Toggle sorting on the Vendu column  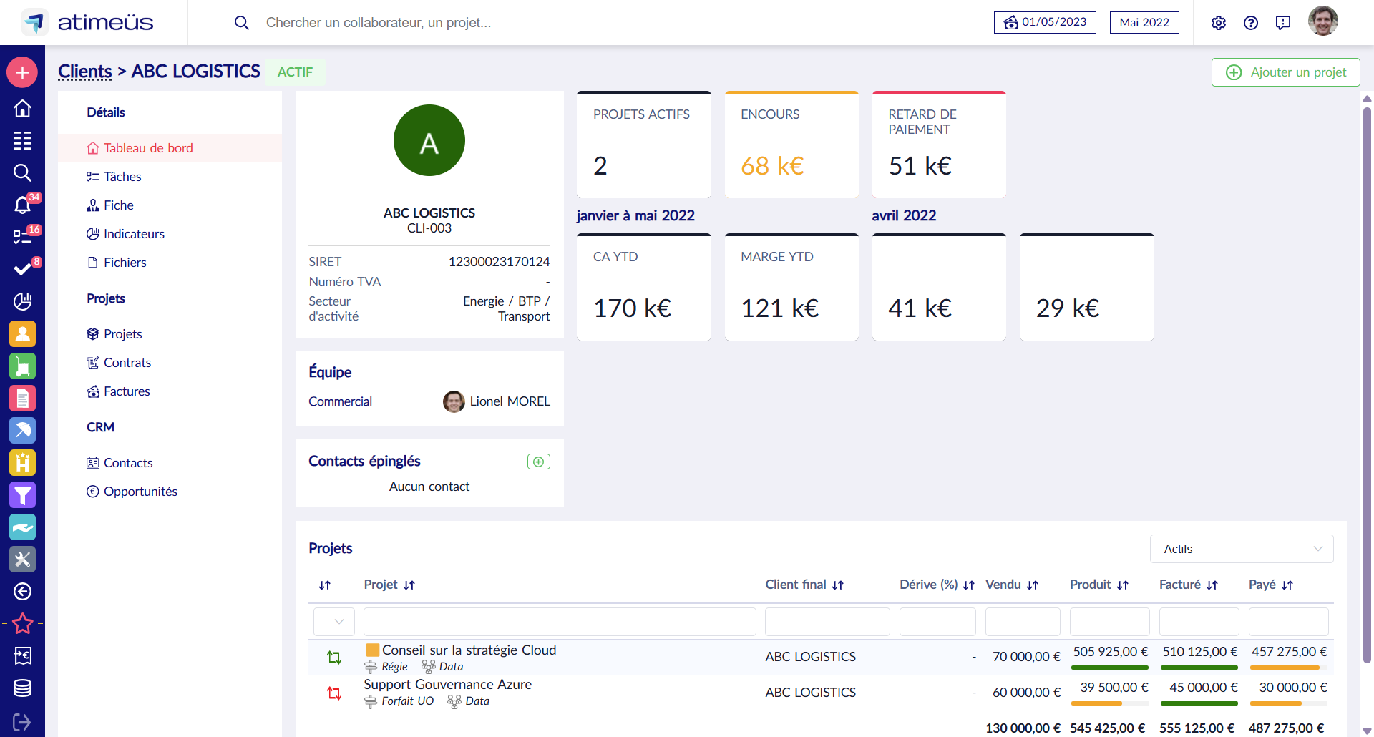click(1033, 585)
